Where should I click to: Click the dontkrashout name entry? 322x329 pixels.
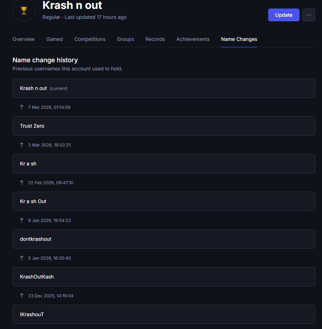tap(164, 239)
